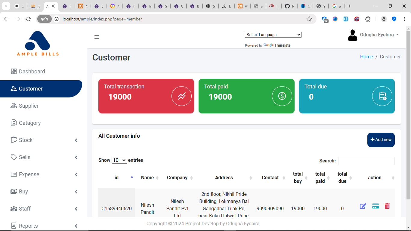The image size is (411, 231).
Task: Expand the Stock sidebar submenu
Action: pos(44,140)
